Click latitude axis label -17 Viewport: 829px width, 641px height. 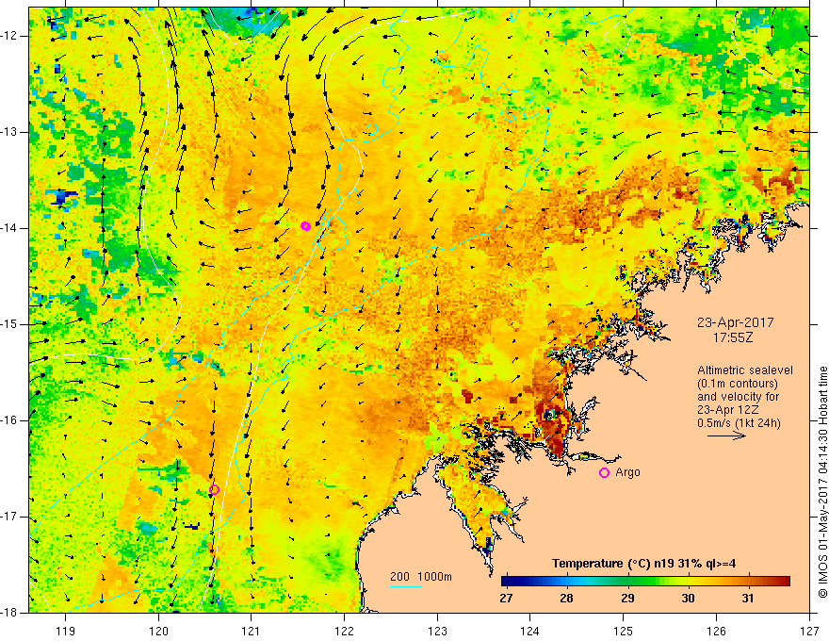(10, 517)
